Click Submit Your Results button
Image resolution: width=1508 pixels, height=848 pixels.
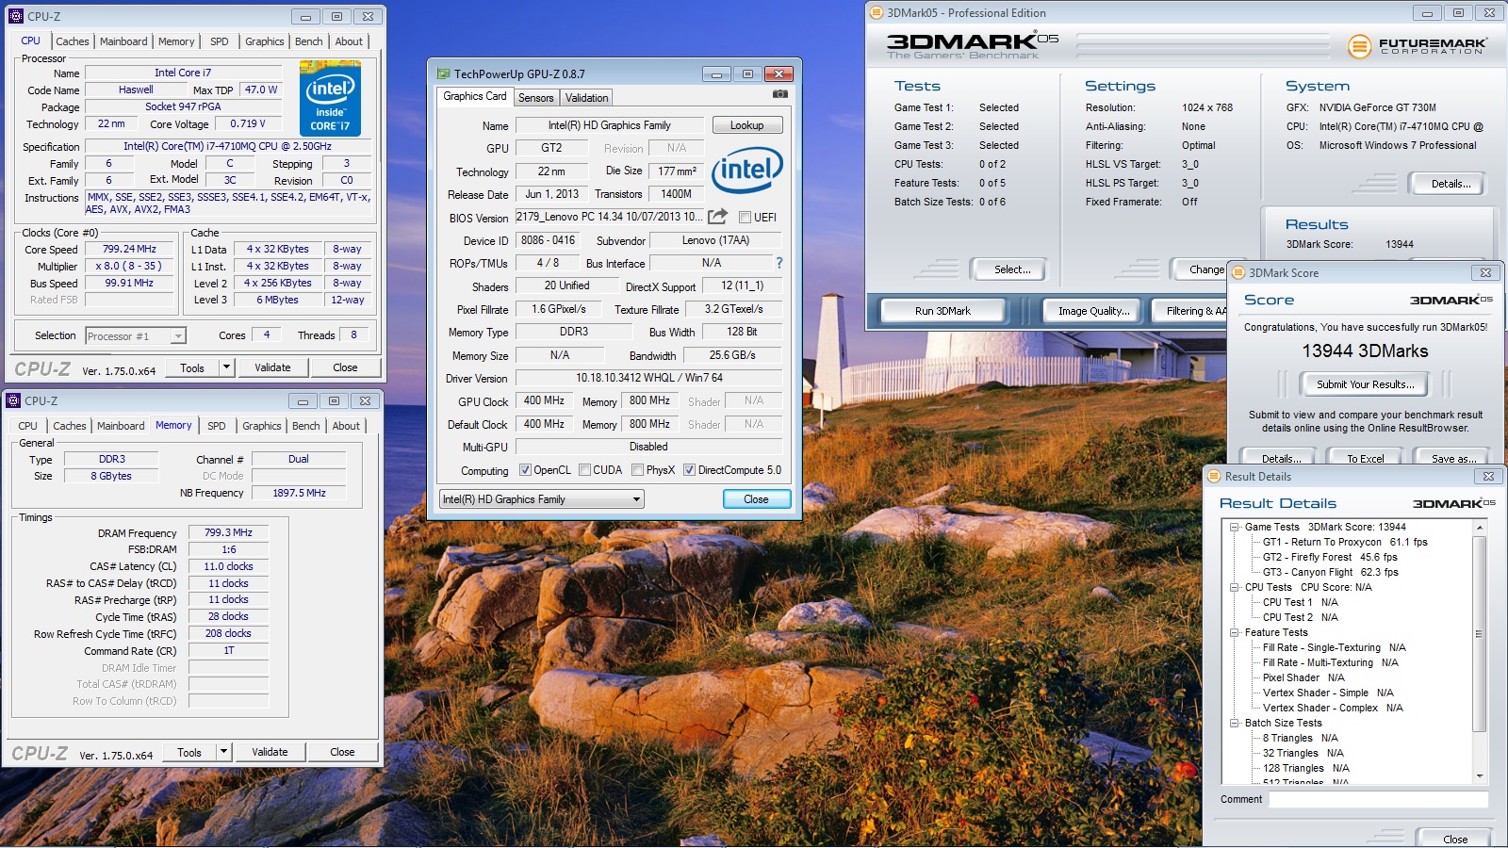coord(1365,384)
